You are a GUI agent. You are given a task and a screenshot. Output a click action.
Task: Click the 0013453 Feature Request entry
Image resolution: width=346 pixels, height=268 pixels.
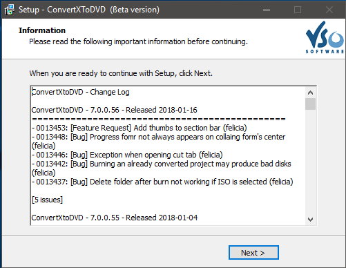click(140, 128)
